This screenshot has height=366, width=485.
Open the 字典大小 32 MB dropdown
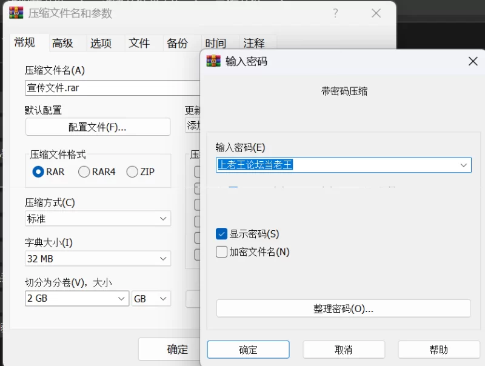click(x=98, y=258)
